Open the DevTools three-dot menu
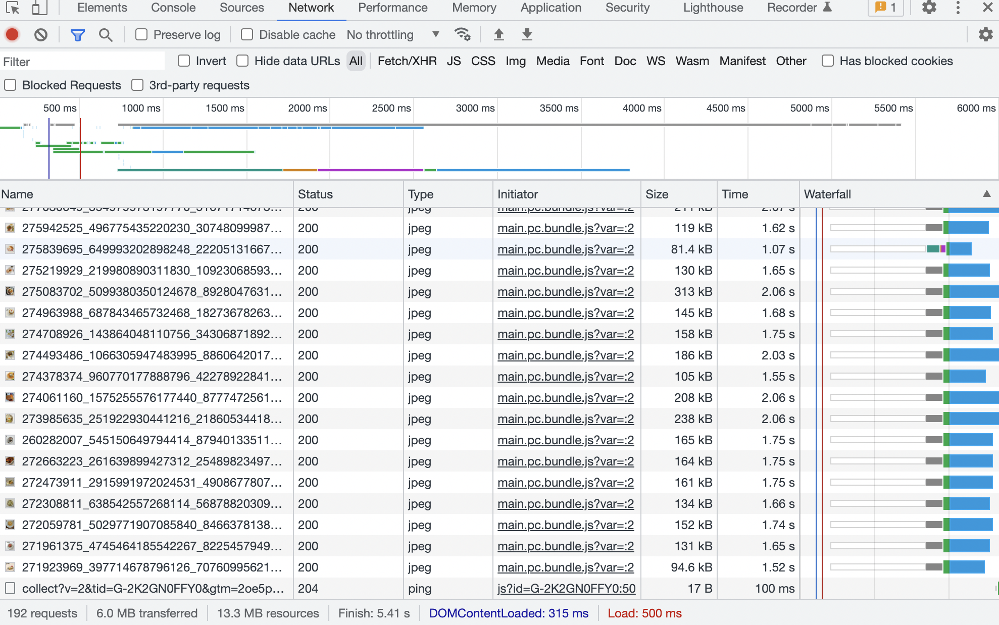The width and height of the screenshot is (999, 625). [958, 8]
